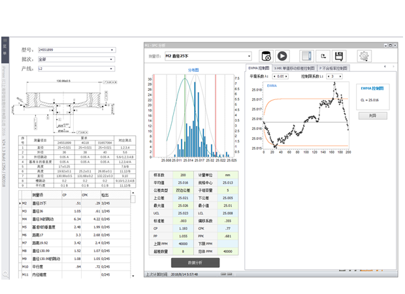Open the settings gear icon

click(363, 57)
